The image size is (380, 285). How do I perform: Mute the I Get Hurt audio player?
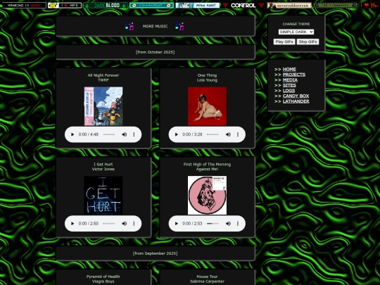point(125,224)
